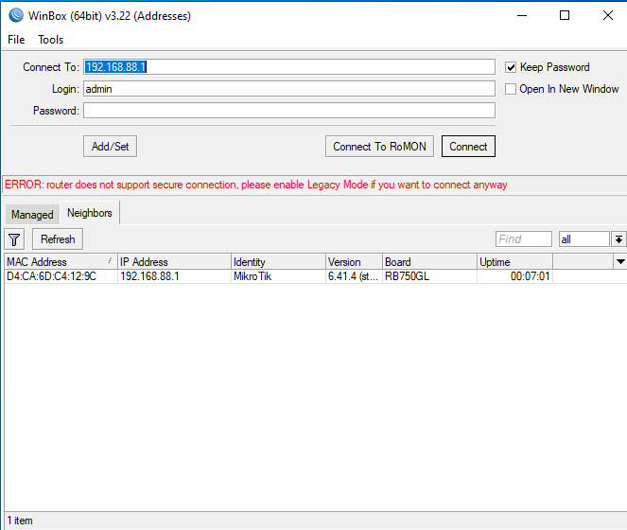The image size is (627, 530).
Task: Click the WinBox logo in title bar
Action: (x=15, y=15)
